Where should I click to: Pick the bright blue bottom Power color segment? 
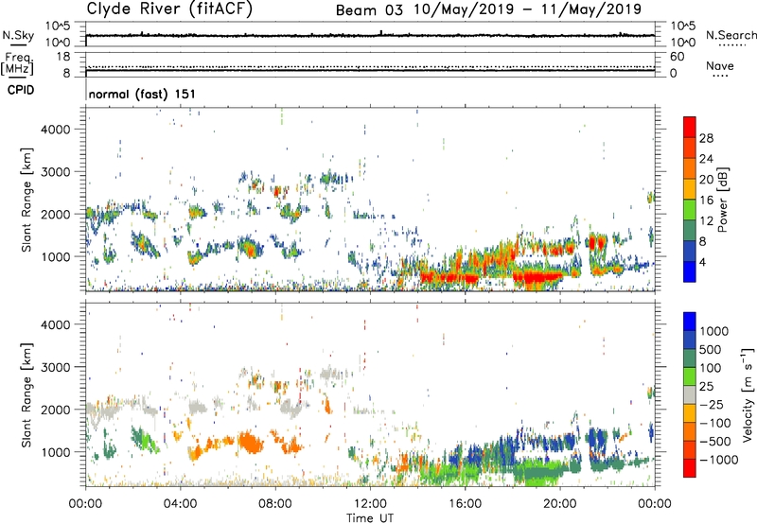(690, 271)
